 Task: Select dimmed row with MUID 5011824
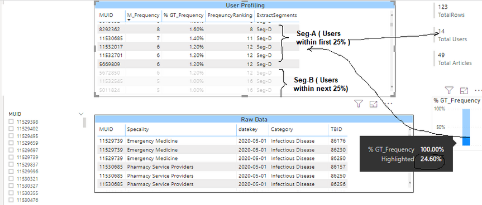pos(199,90)
